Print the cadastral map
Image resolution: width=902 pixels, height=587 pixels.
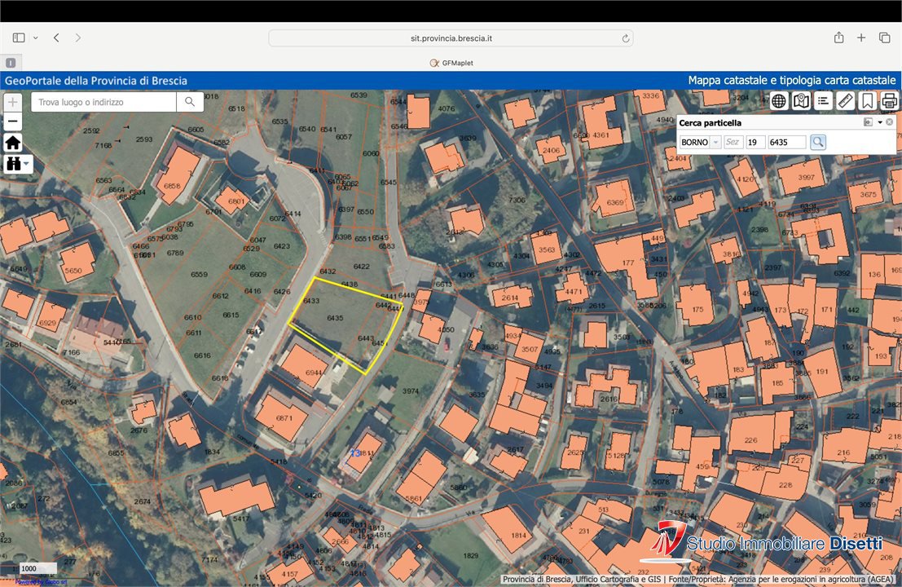click(890, 101)
